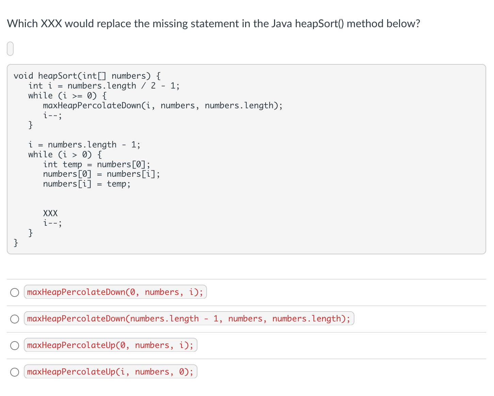Select the XXX placeholder line in the code
Image resolution: width=494 pixels, height=396 pixels.
point(50,213)
